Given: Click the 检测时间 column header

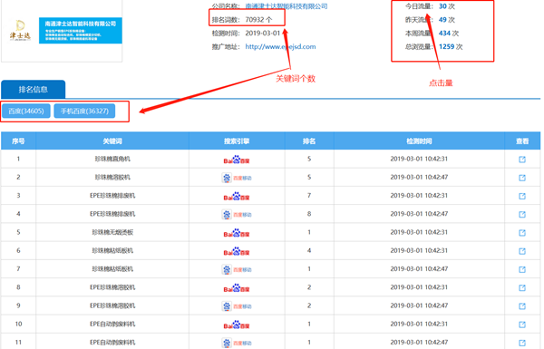Looking at the screenshot, I should (419, 141).
